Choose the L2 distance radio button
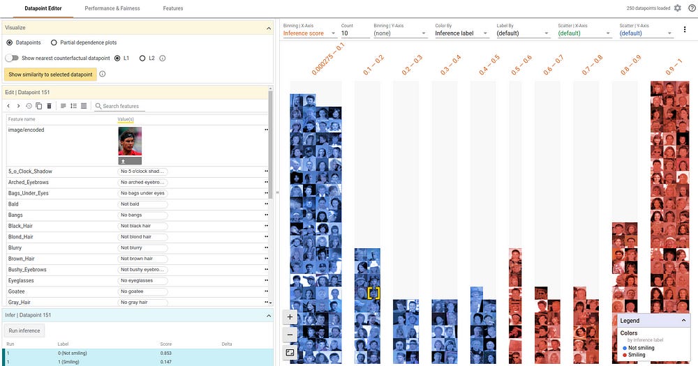This screenshot has height=366, width=698. tap(142, 59)
